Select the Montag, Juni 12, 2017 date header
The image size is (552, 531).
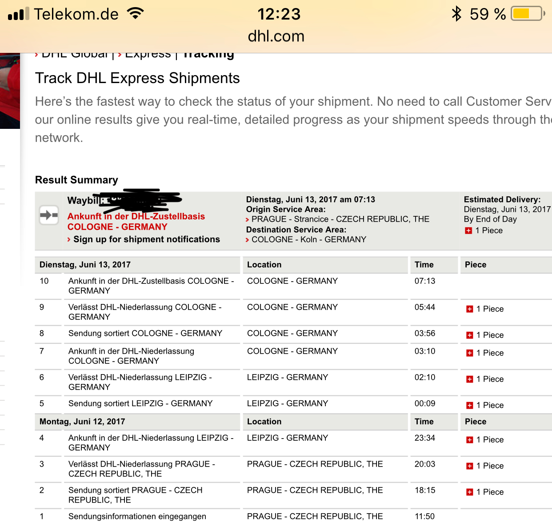82,422
